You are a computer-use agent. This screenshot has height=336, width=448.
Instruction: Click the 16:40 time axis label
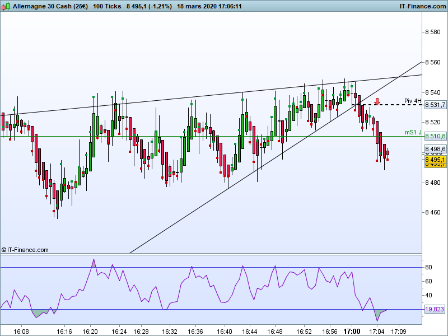[225, 332]
